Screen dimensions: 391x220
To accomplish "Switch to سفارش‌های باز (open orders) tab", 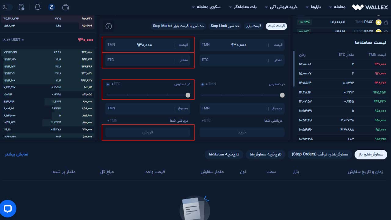I will click(x=371, y=154).
